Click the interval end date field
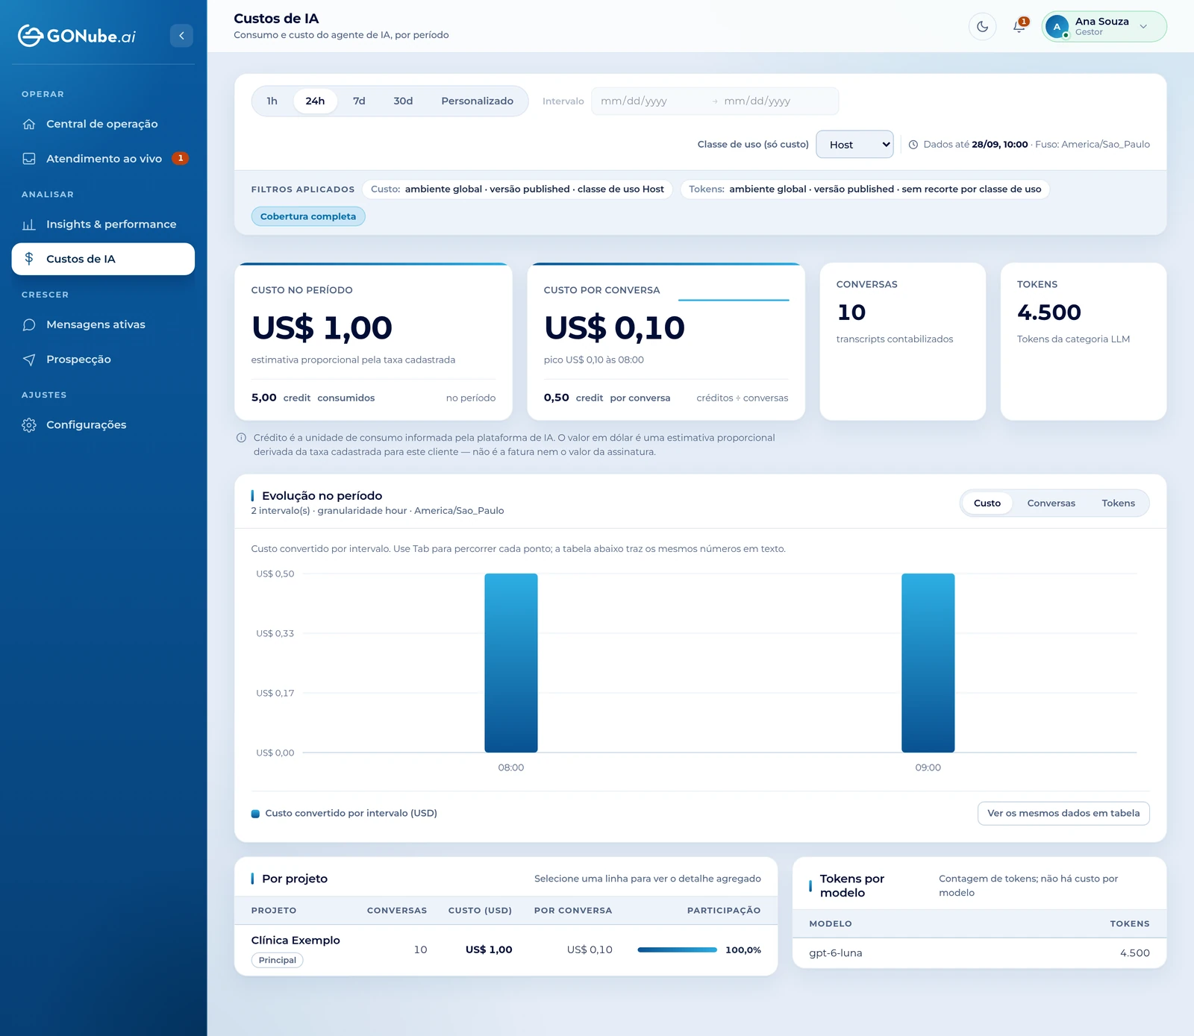Viewport: 1194px width, 1036px height. [x=776, y=101]
